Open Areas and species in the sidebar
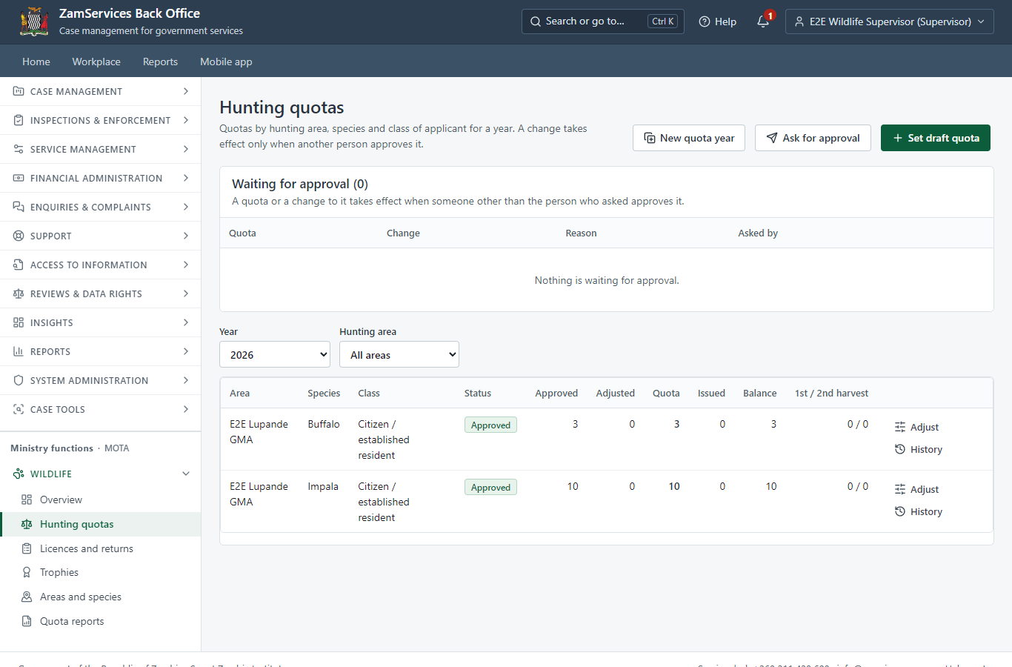Viewport: 1012px width, 667px height. pyautogui.click(x=101, y=597)
